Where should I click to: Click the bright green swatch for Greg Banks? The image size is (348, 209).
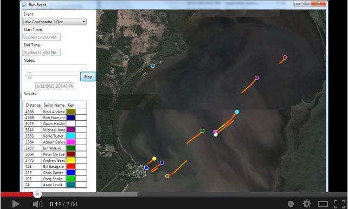[71, 179]
